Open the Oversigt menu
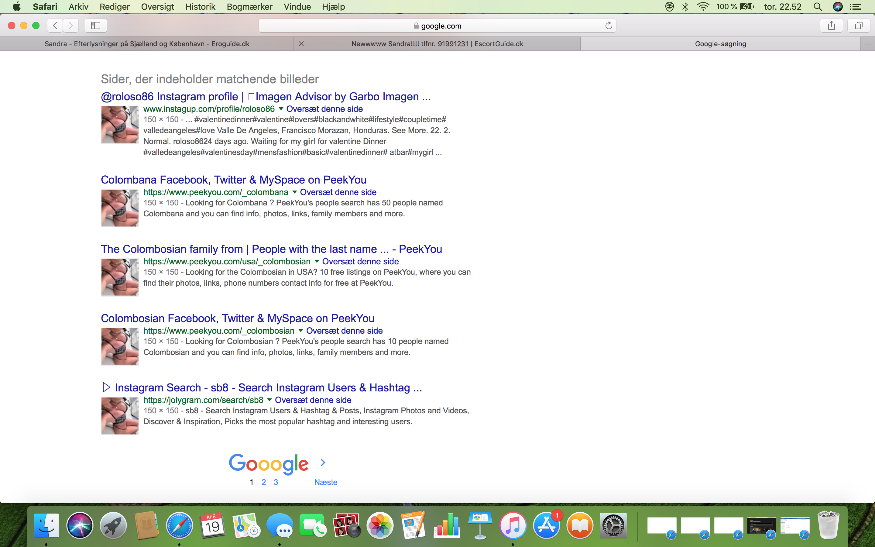 (157, 7)
